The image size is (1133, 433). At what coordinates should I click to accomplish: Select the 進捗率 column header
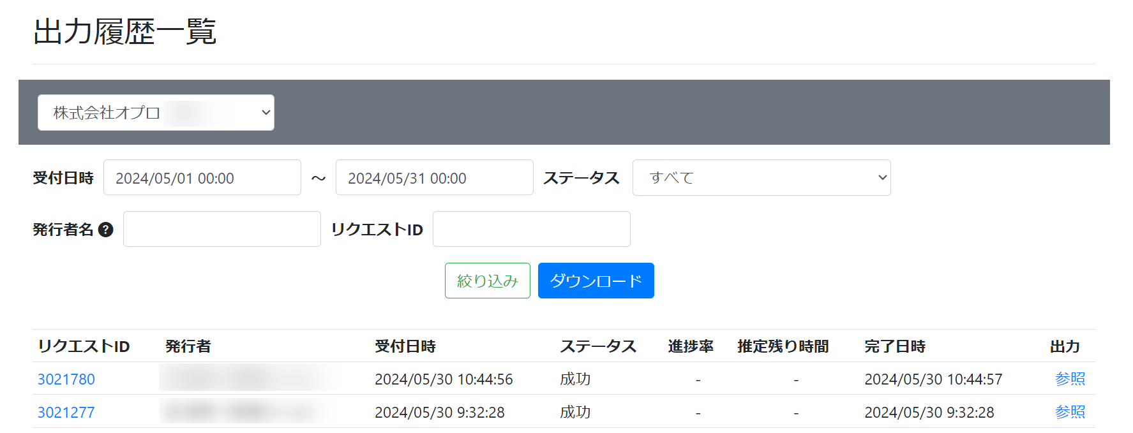(691, 346)
